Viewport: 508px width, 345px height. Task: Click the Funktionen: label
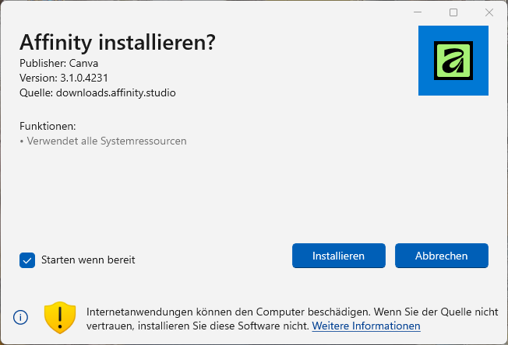click(x=48, y=126)
